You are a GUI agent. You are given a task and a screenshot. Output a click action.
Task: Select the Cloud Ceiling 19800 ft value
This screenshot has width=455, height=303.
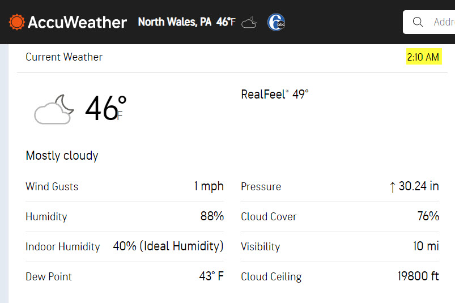418,276
